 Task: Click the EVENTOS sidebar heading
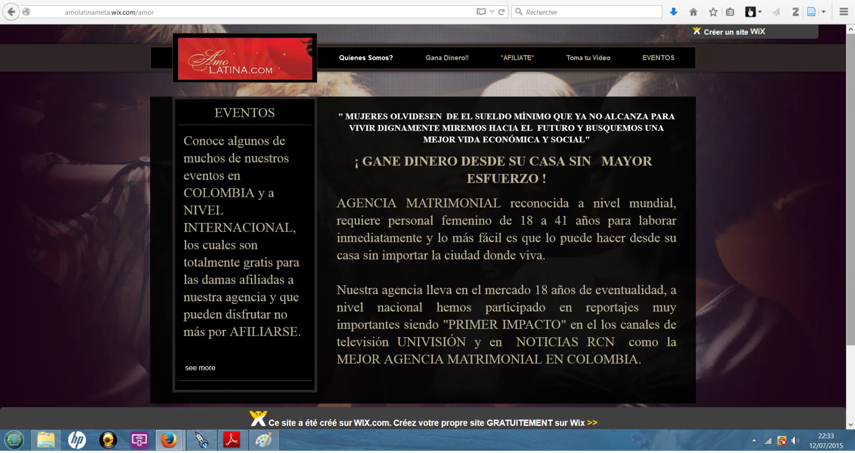point(244,113)
